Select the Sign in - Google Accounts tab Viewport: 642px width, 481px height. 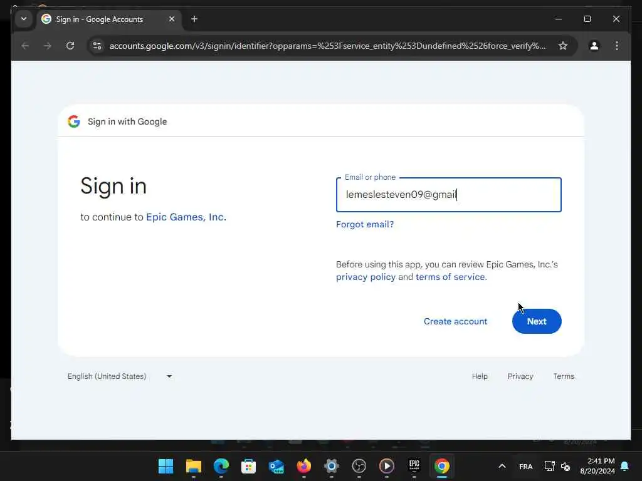click(x=110, y=19)
